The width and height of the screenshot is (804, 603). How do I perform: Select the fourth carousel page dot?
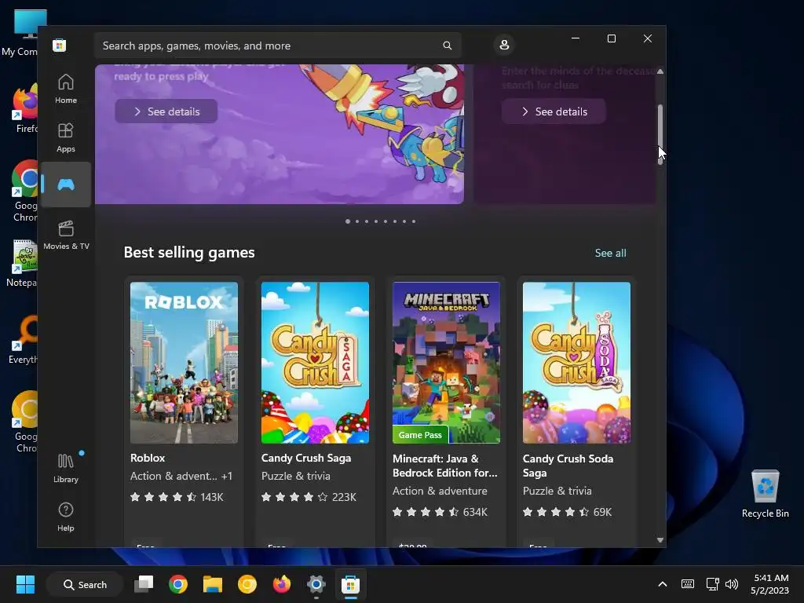376,221
